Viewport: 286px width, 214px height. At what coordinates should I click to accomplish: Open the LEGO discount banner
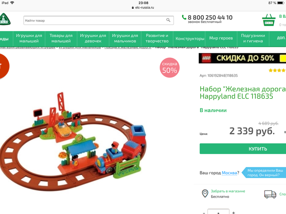click(x=242, y=58)
